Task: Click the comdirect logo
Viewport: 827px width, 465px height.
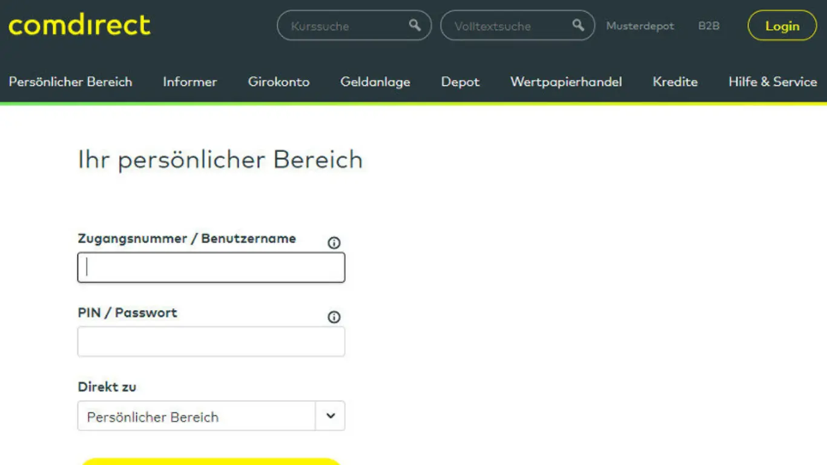Action: [x=79, y=25]
